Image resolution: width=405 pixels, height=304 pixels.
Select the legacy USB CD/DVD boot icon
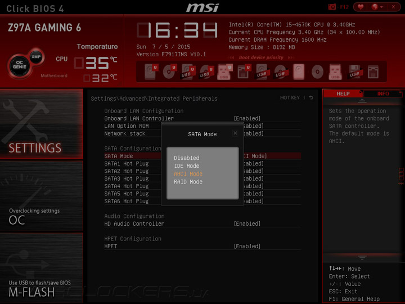coord(281,71)
